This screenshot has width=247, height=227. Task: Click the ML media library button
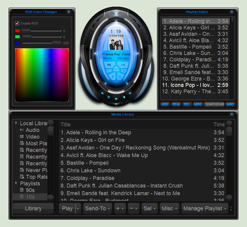point(123,65)
